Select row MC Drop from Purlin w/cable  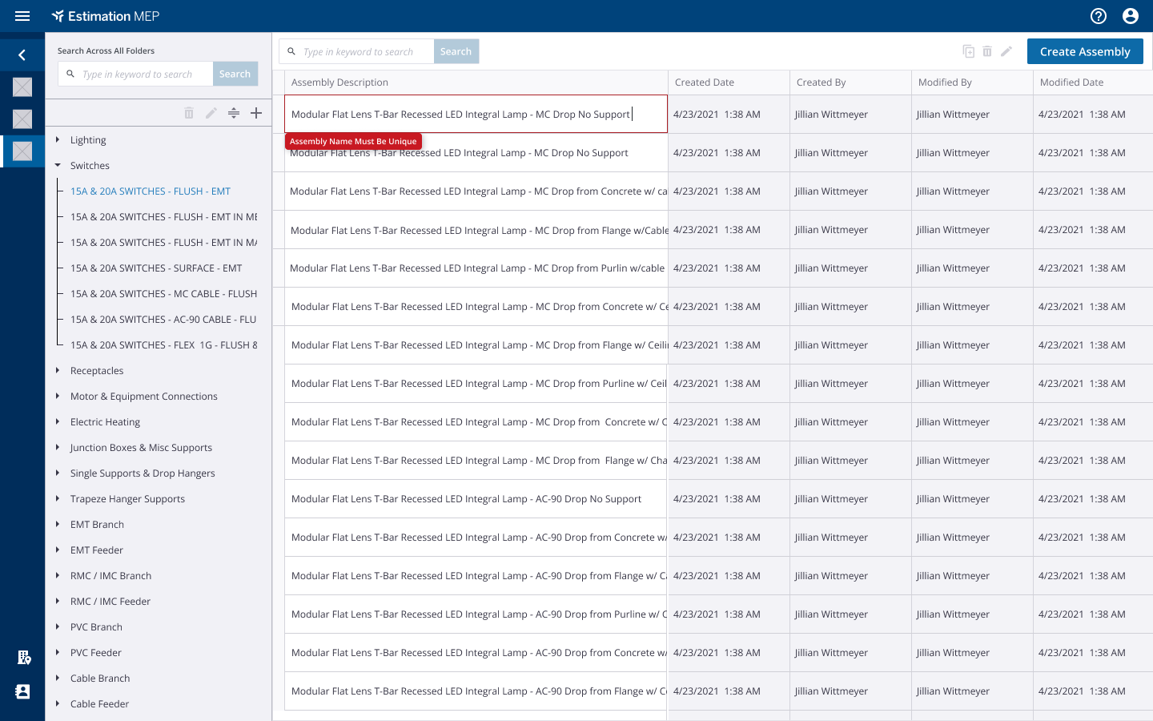tap(477, 268)
